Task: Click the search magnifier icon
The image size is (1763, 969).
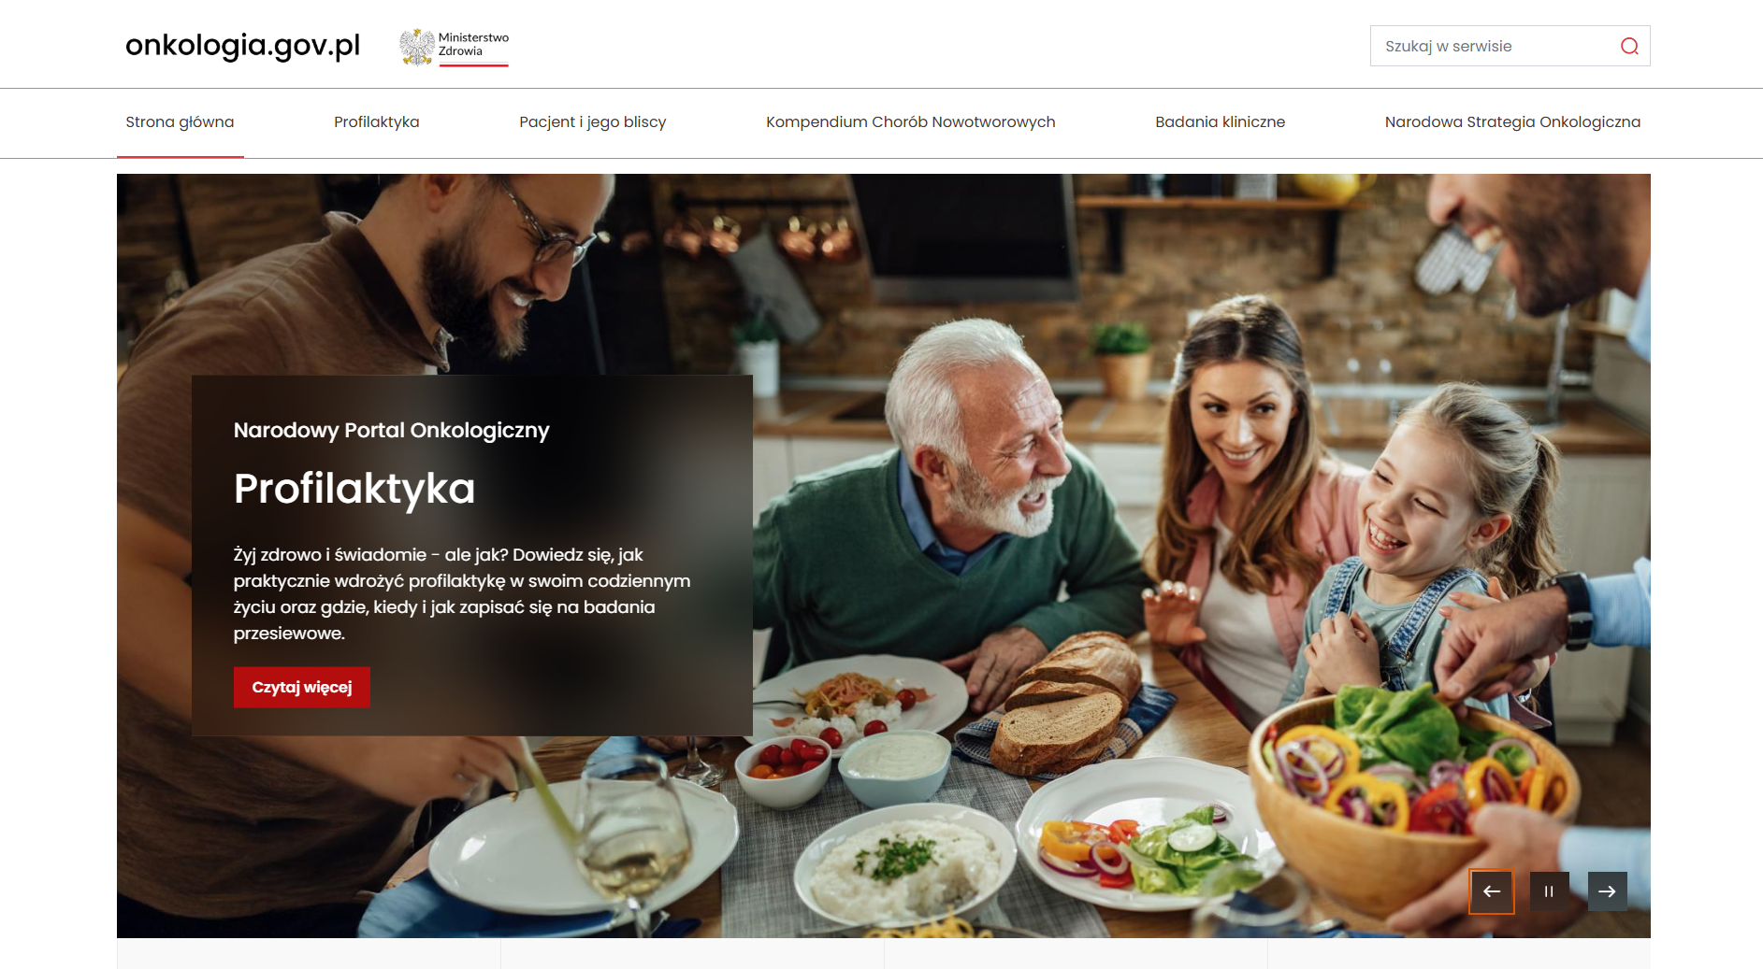Action: [x=1629, y=46]
